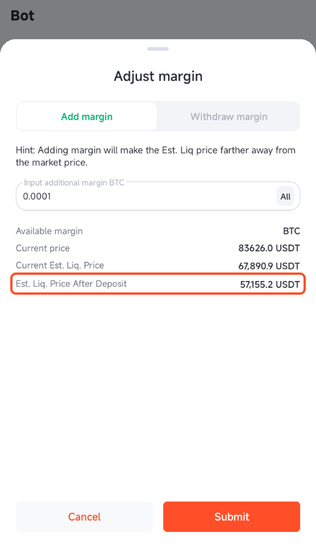Click the Current Est. Liq. Price label
Viewport: 316px width, 545px height.
pos(60,265)
